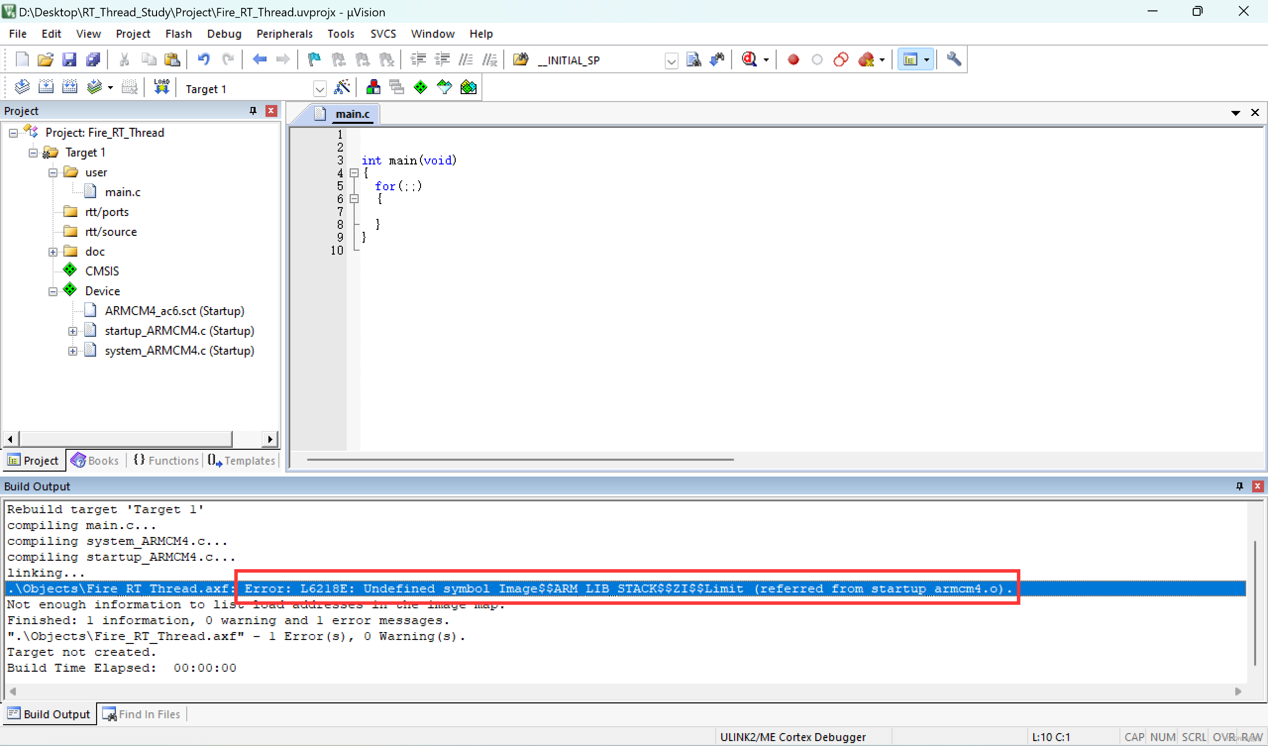Collapse the Target 1 tree node

click(33, 153)
